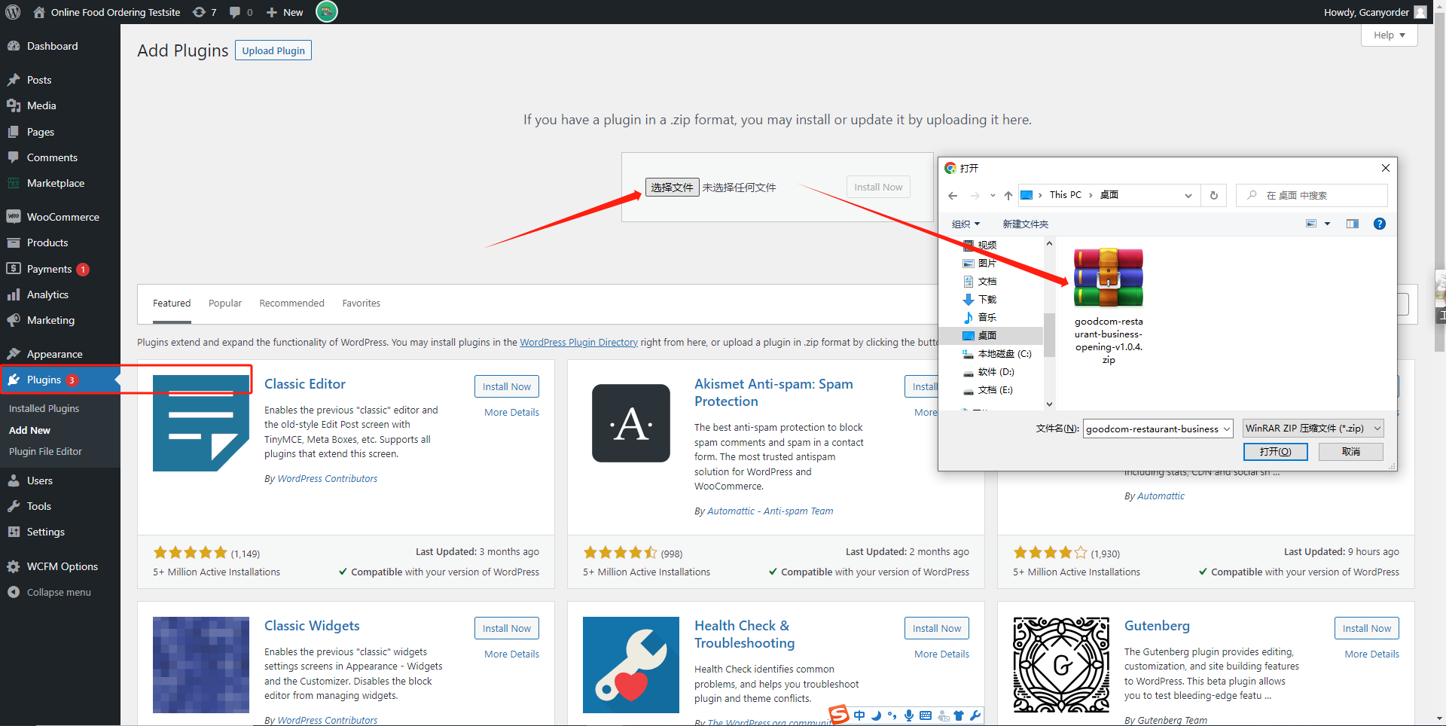Expand the file name combo box
This screenshot has width=1446, height=726.
pyautogui.click(x=1226, y=429)
